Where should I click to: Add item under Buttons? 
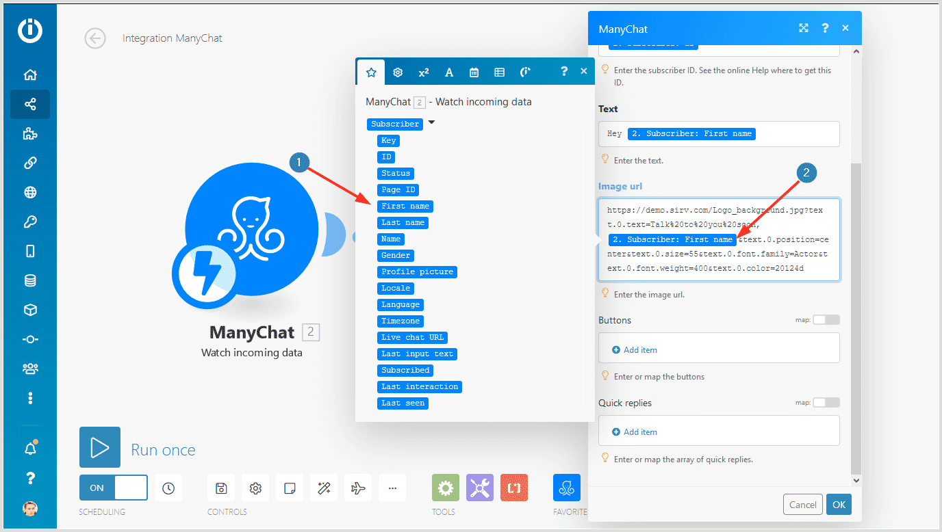click(635, 349)
